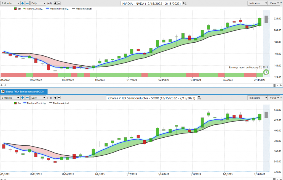This screenshot has width=283, height=180.
Task: Open the Views dropdown in NVDA chart
Action: point(274,3)
